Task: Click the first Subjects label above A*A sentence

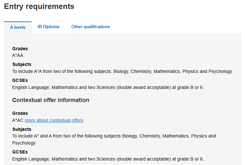Action: 22,64
